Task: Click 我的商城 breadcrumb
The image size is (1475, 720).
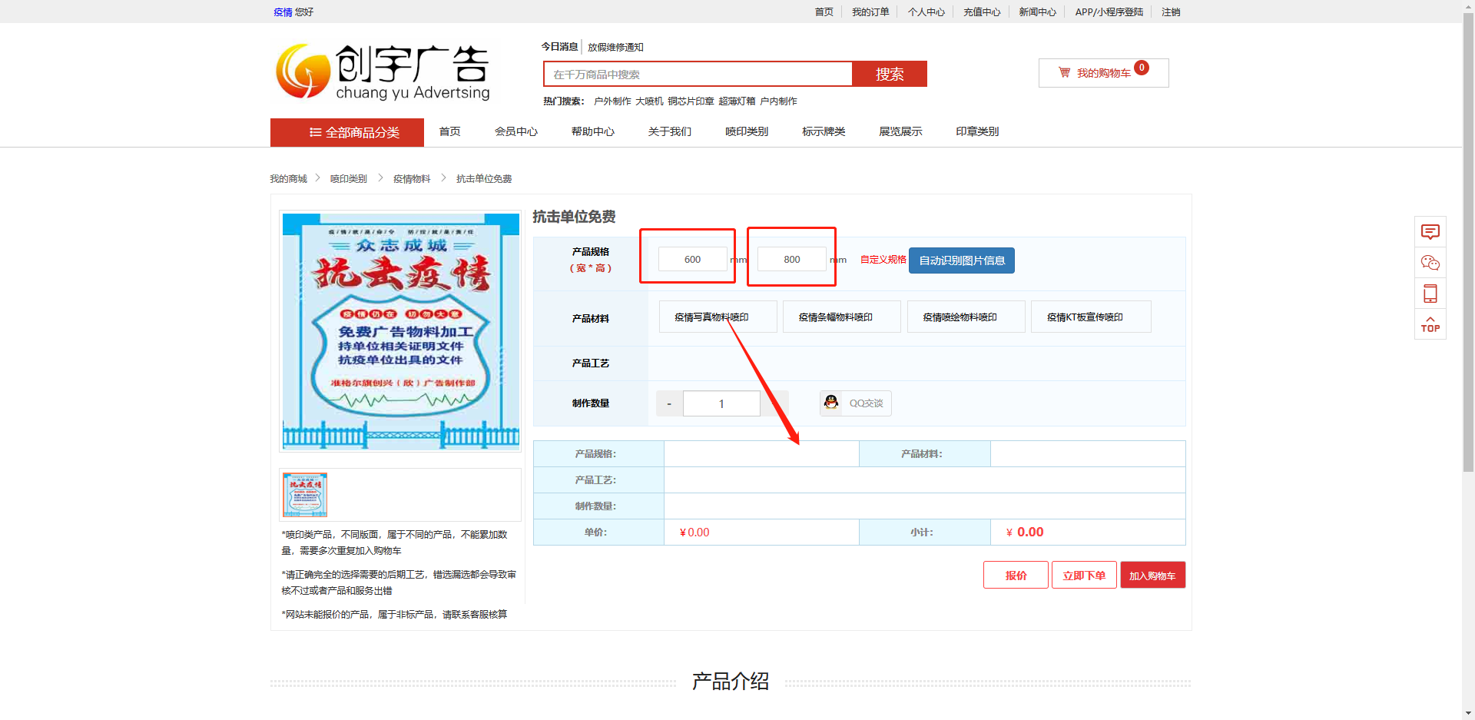Action: click(288, 178)
